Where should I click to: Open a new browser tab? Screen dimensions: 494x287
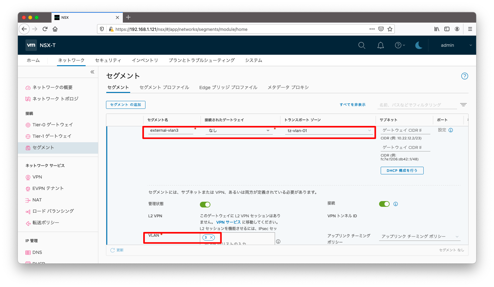(128, 17)
